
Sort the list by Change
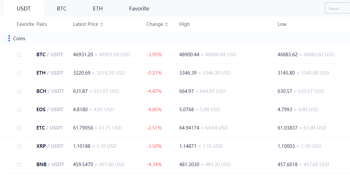coord(166,24)
